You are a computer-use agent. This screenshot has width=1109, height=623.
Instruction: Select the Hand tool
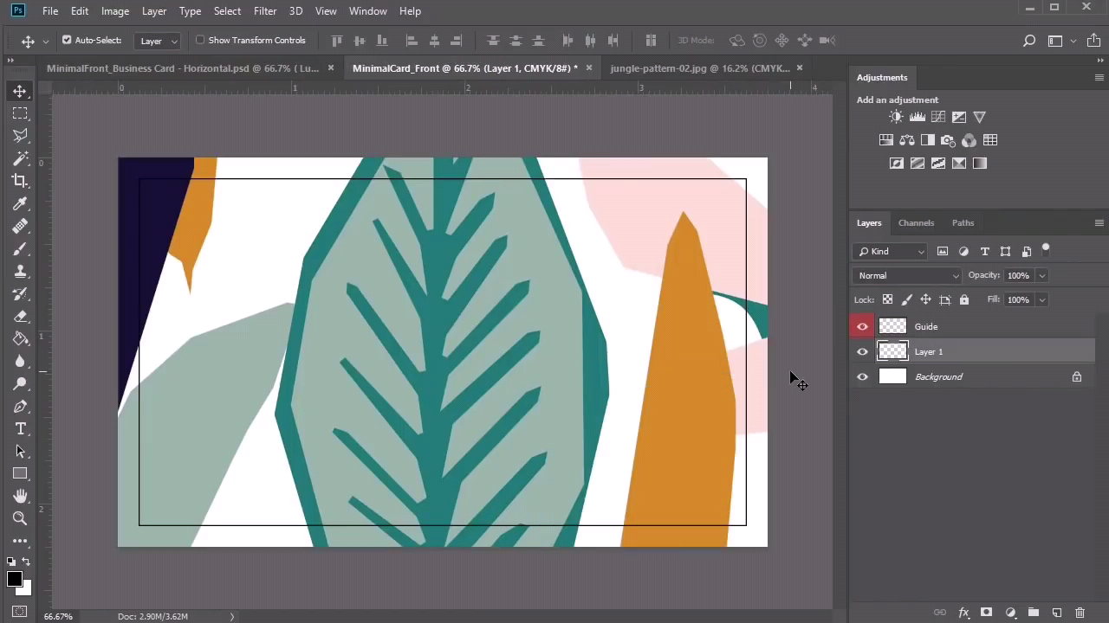coord(20,496)
